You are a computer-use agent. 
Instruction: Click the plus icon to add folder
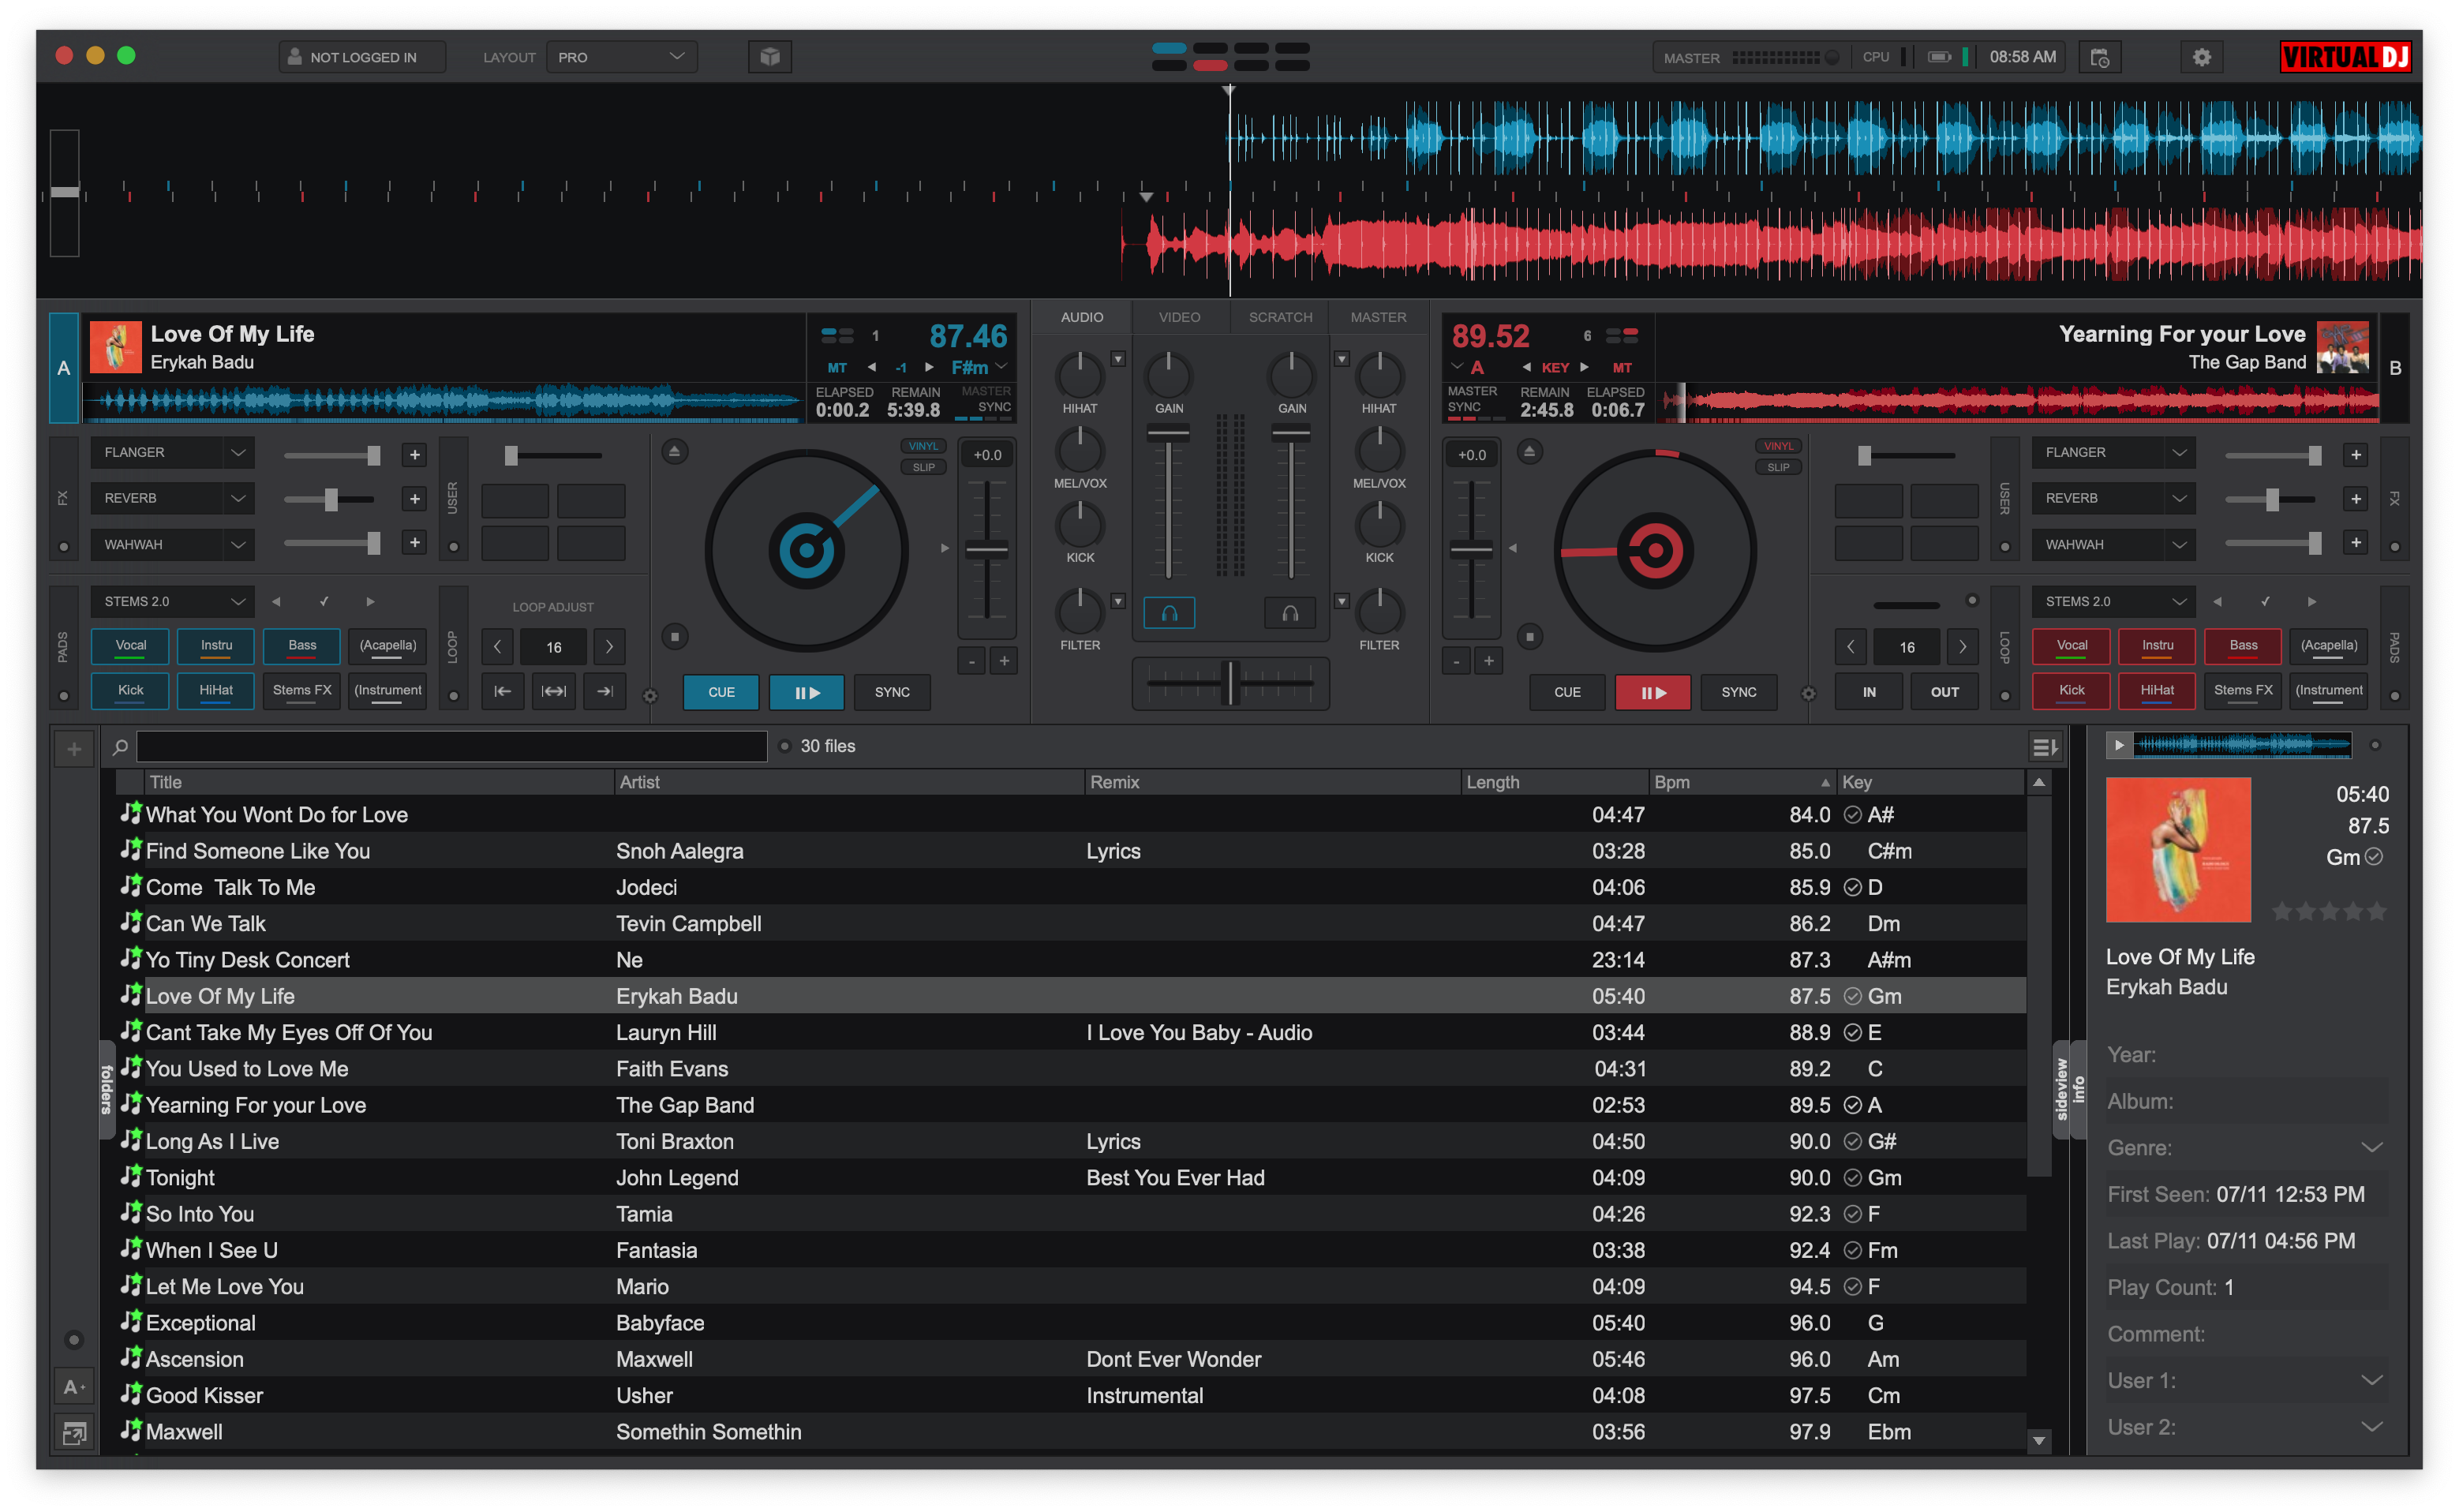74,748
